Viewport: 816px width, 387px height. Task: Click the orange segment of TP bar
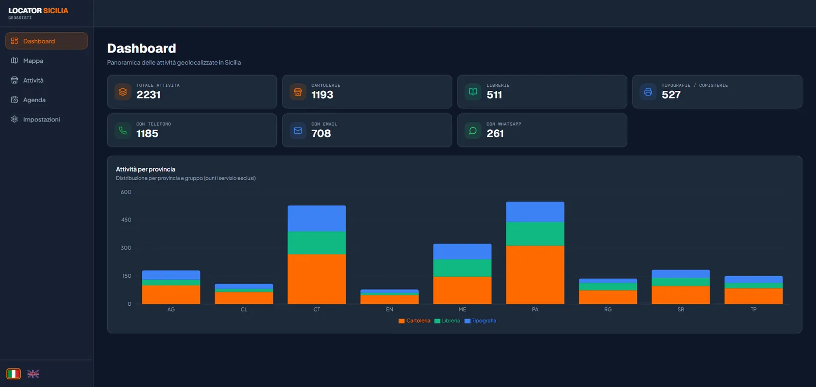pos(754,297)
